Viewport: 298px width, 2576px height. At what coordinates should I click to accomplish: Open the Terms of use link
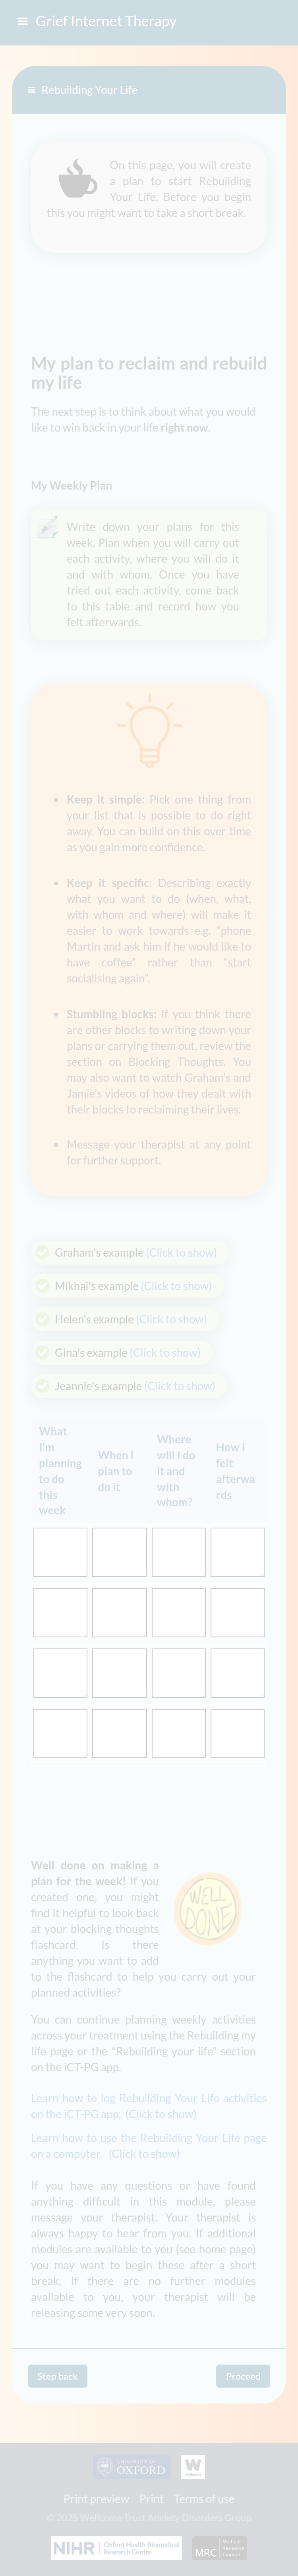coord(204,2499)
